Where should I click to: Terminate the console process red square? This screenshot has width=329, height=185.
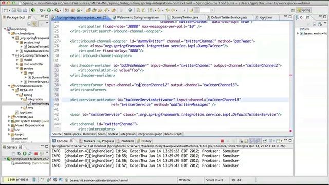click(222, 141)
